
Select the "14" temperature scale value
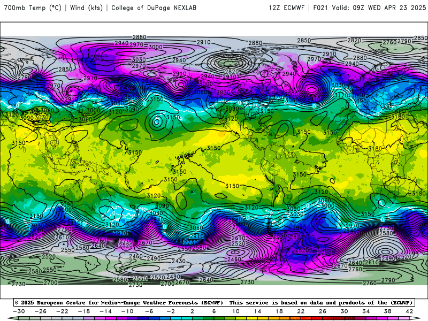(x=257, y=311)
